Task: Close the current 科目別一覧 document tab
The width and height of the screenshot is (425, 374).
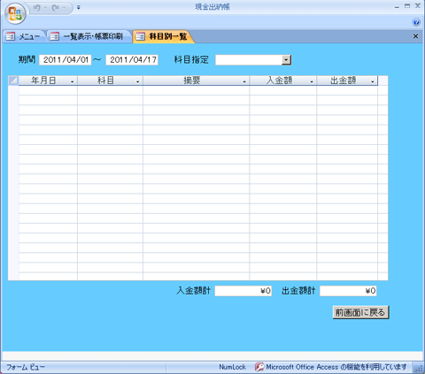Action: [x=415, y=36]
